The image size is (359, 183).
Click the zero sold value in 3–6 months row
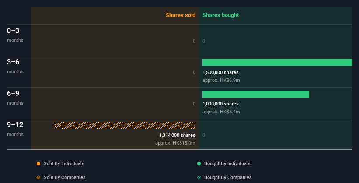click(x=194, y=72)
